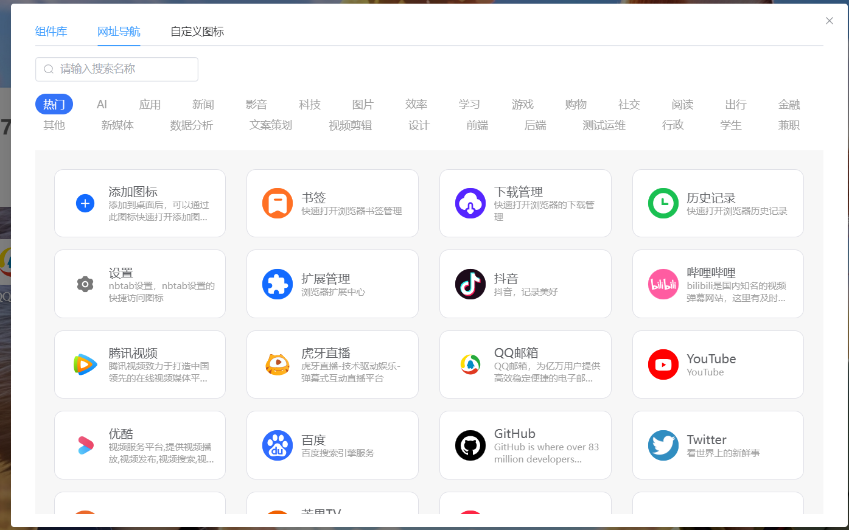Select the 百度 Baidu paw icon
This screenshot has width=849, height=530.
[278, 445]
